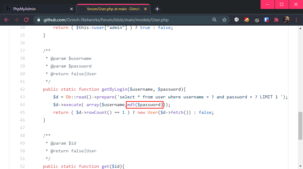The height and width of the screenshot is (169, 303).
Task: Open the Santa hat extension
Action: point(247,20)
